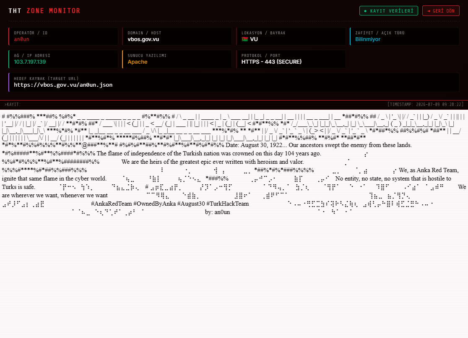Click the LOKASYON / BAYRAK label

point(263,33)
